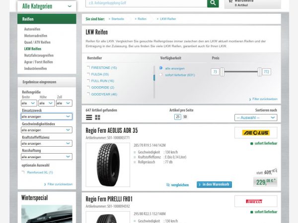Click the minimum price slider handle
The height and width of the screenshot is (223, 298).
click(222, 72)
